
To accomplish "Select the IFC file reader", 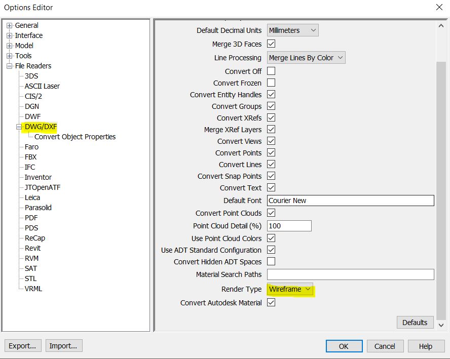I will click(29, 167).
